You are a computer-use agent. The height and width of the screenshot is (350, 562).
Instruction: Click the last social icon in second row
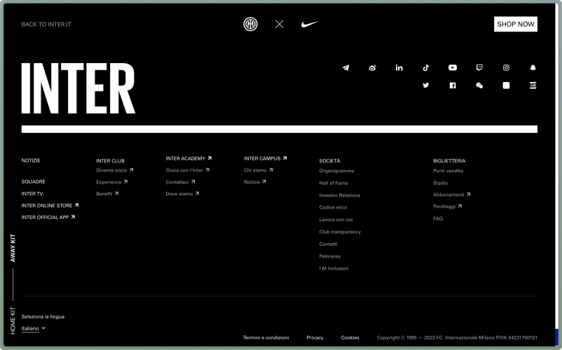point(533,85)
